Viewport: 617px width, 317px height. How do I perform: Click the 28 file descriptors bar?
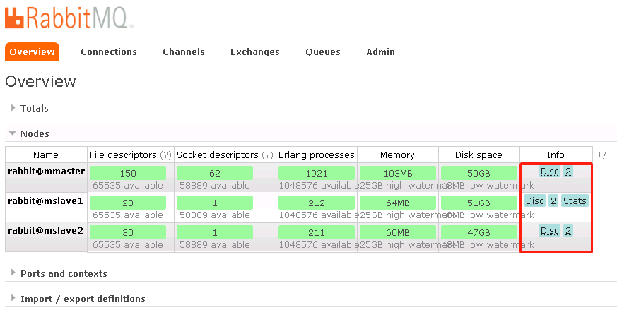[x=128, y=203]
